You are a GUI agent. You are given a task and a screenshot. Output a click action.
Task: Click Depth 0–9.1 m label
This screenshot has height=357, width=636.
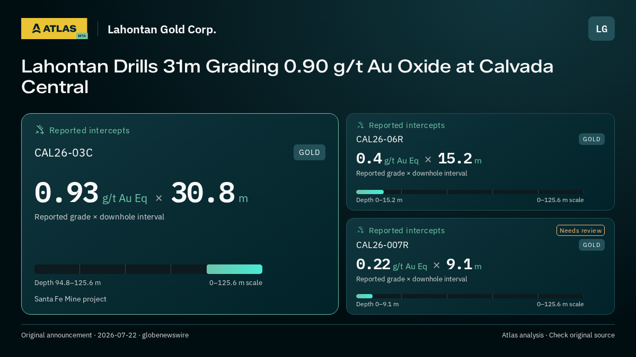coord(377,304)
